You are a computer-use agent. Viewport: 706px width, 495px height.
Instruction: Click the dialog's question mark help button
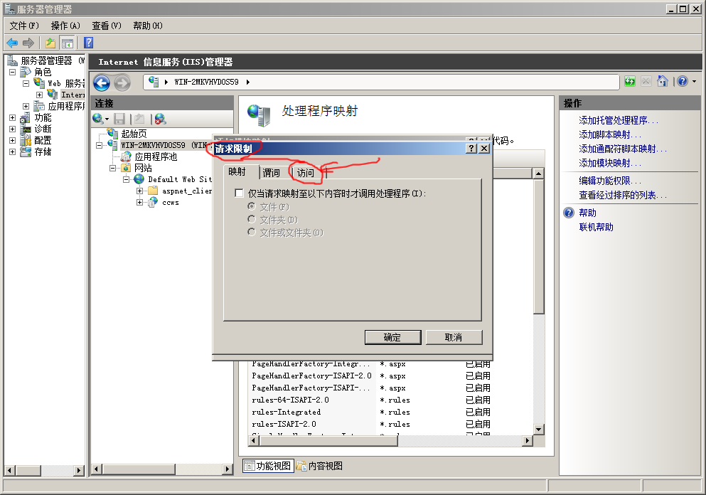(x=471, y=148)
